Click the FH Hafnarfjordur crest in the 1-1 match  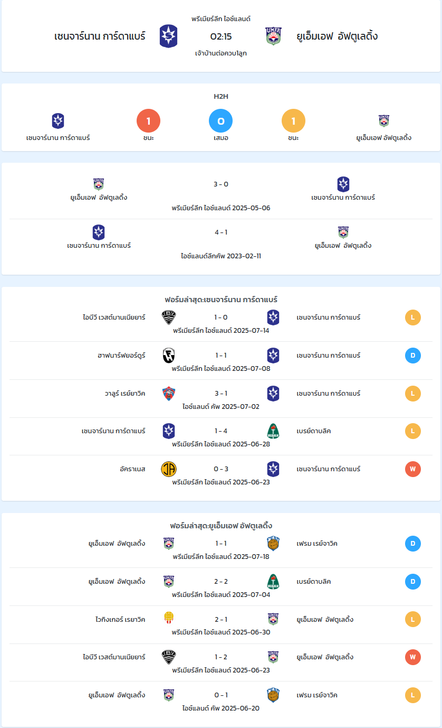click(168, 356)
